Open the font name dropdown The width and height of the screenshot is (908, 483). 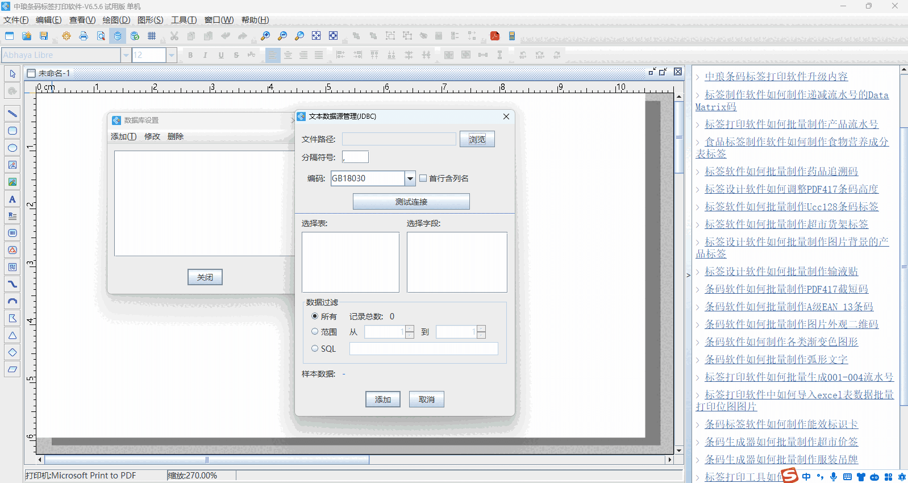[126, 55]
